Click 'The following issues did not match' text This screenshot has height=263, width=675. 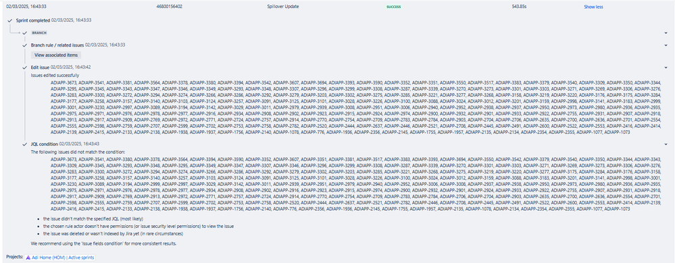tap(78, 152)
